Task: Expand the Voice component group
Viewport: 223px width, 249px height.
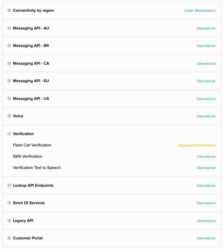Action: coord(9,116)
